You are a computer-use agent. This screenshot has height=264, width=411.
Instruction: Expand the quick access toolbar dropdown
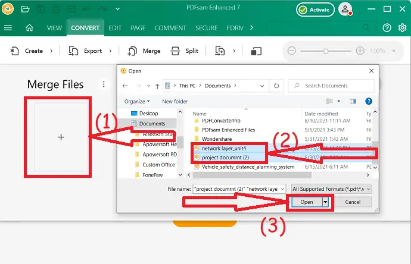(118, 9)
